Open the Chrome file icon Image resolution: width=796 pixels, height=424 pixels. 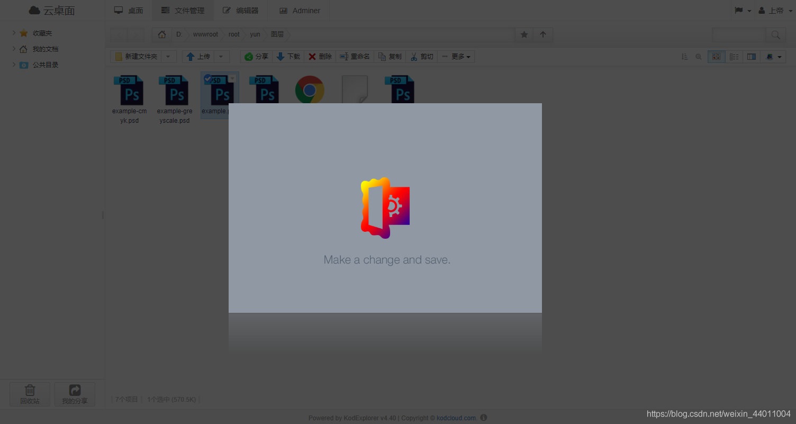310,89
